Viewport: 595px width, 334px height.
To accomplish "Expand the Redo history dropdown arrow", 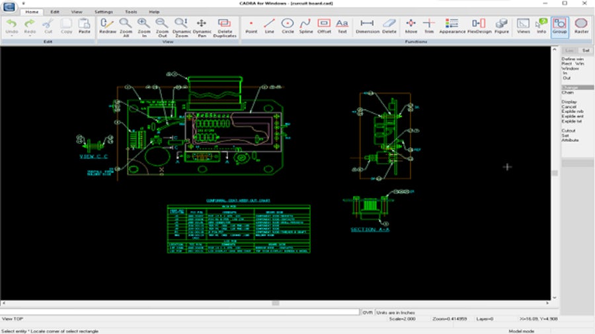I will coord(30,36).
